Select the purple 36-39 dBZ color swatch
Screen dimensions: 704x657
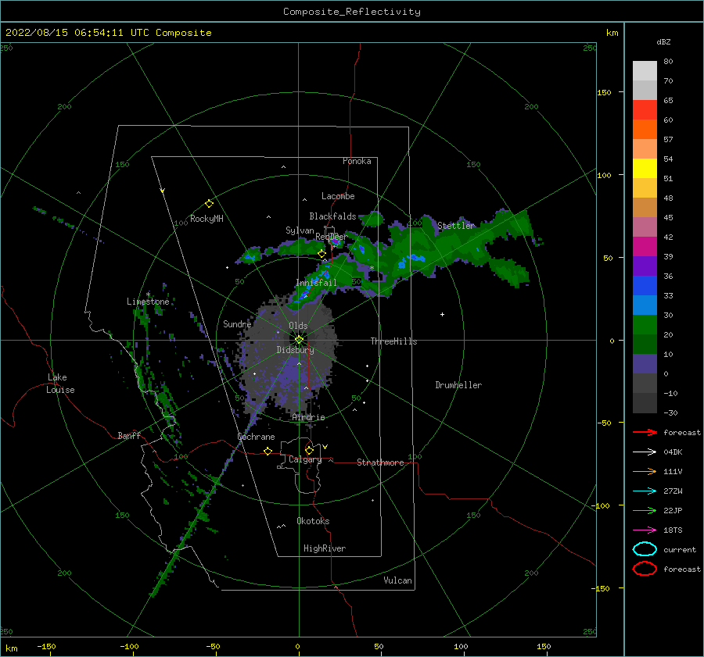point(645,266)
